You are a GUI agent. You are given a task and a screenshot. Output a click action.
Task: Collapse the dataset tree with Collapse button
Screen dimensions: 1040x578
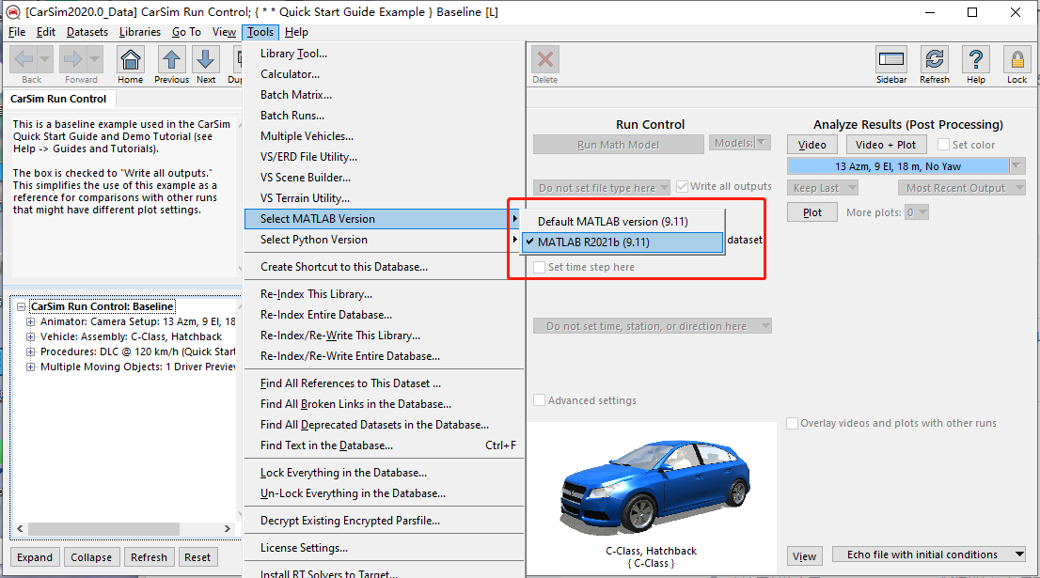pyautogui.click(x=91, y=557)
